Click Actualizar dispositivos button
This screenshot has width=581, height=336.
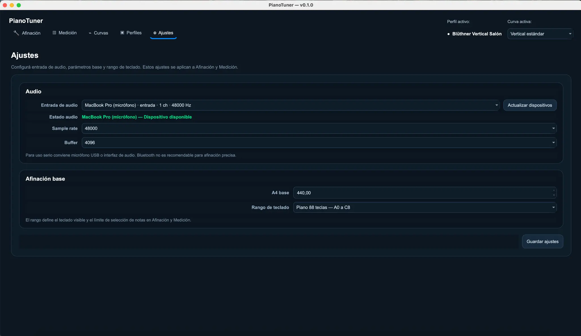[x=530, y=105]
